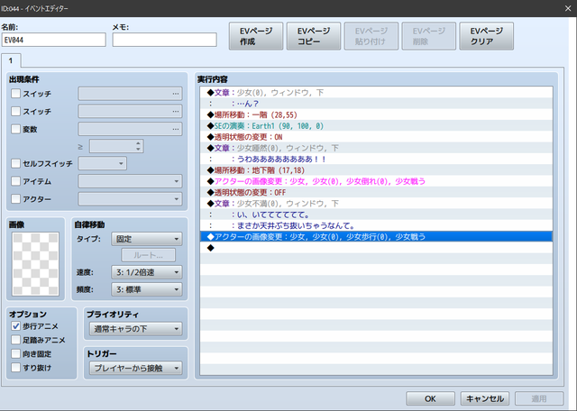Click the EVページ削除 button
The width and height of the screenshot is (577, 411).
[429, 36]
